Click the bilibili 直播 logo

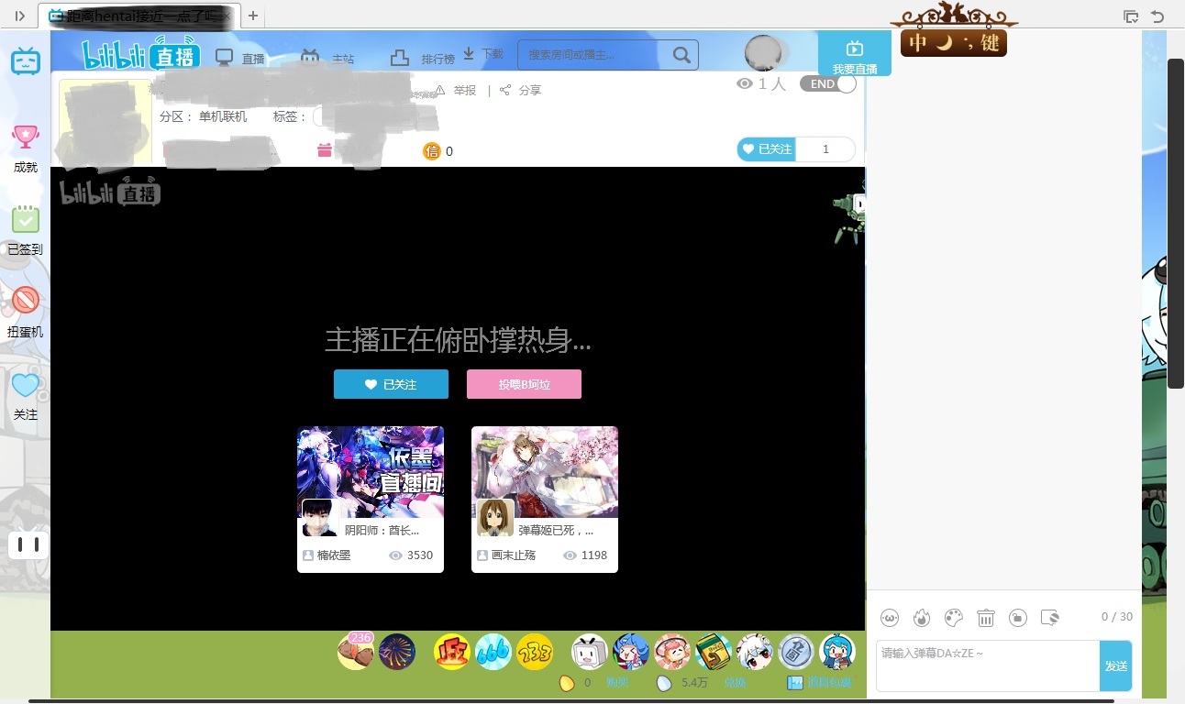(141, 53)
